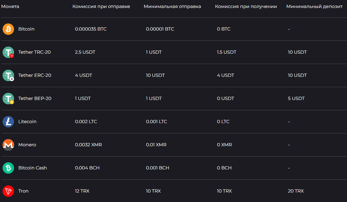Click the orange Bitcoin coin icon
Viewport: 347px width, 202px height.
[x=8, y=29]
